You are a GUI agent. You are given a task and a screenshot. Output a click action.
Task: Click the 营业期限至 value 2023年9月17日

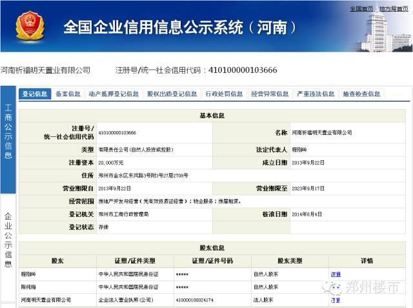pyautogui.click(x=308, y=189)
